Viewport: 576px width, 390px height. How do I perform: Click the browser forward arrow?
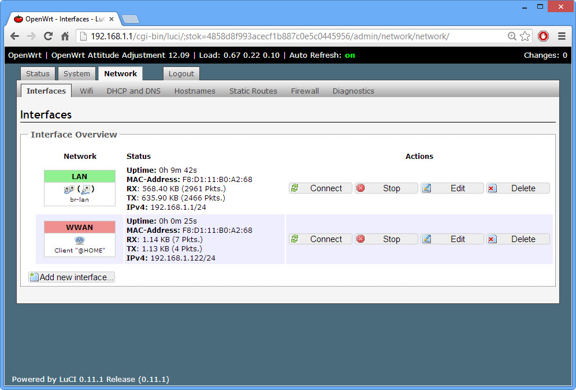tap(31, 36)
